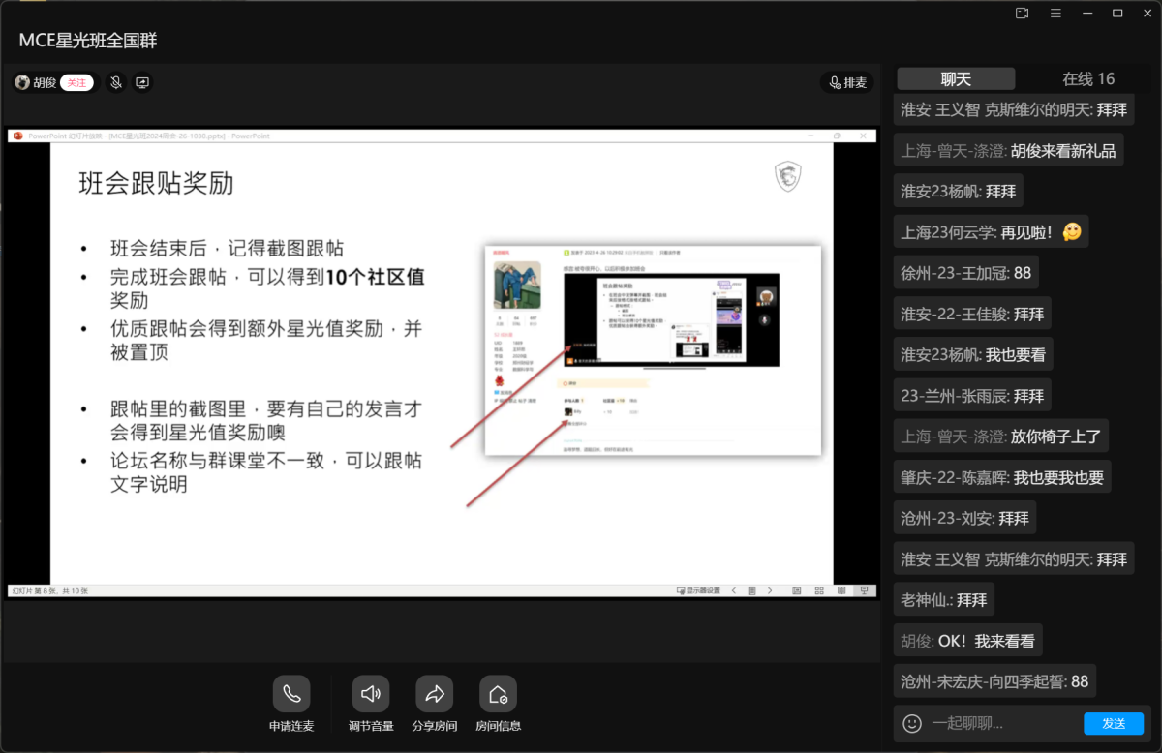The width and height of the screenshot is (1162, 753).
Task: Click the video camera icon in title bar
Action: (1022, 13)
